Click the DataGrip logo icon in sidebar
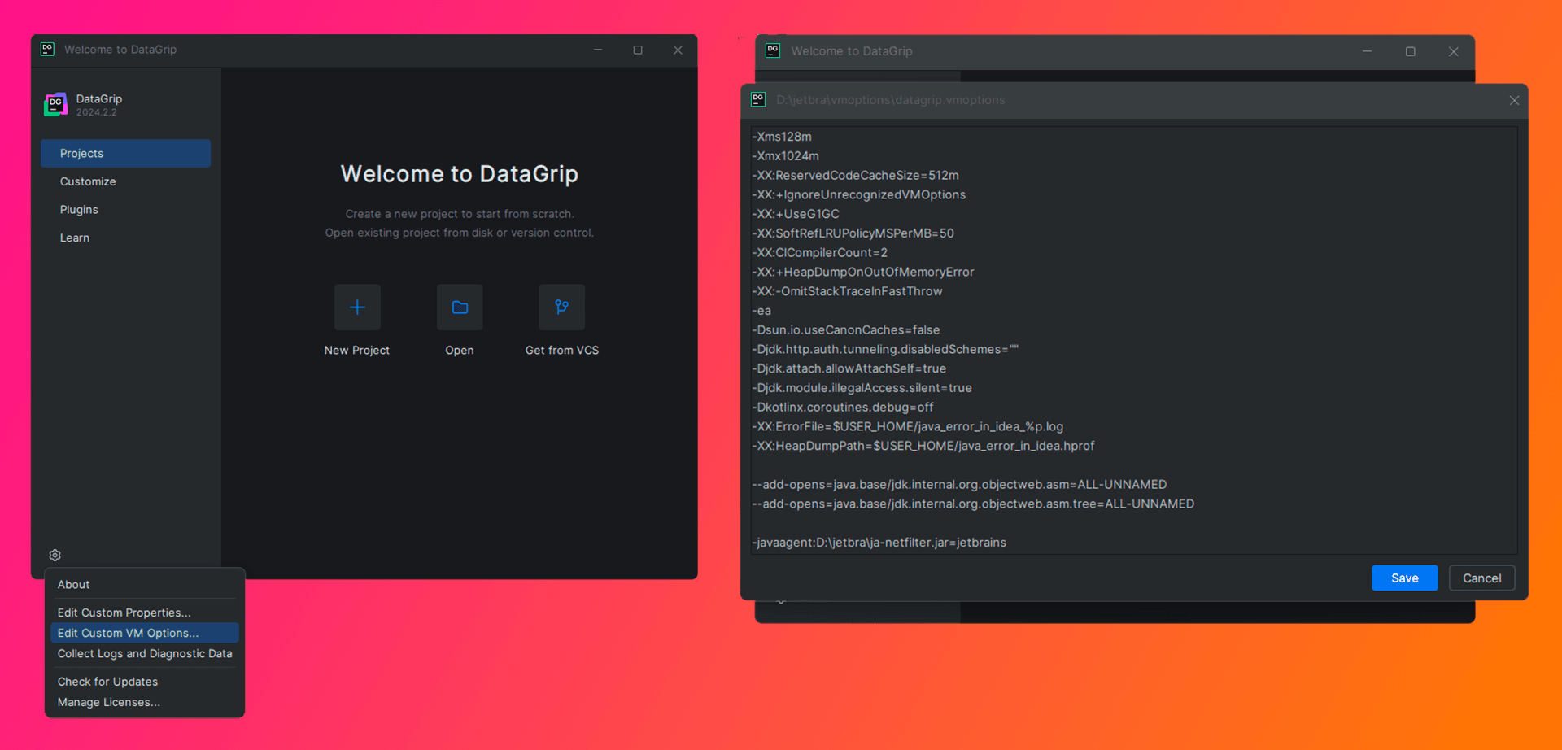The image size is (1562, 750). [x=55, y=104]
